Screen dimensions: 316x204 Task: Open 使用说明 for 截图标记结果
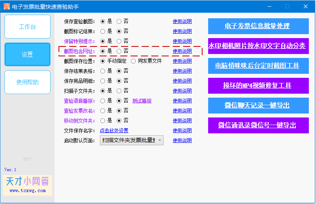(182, 31)
